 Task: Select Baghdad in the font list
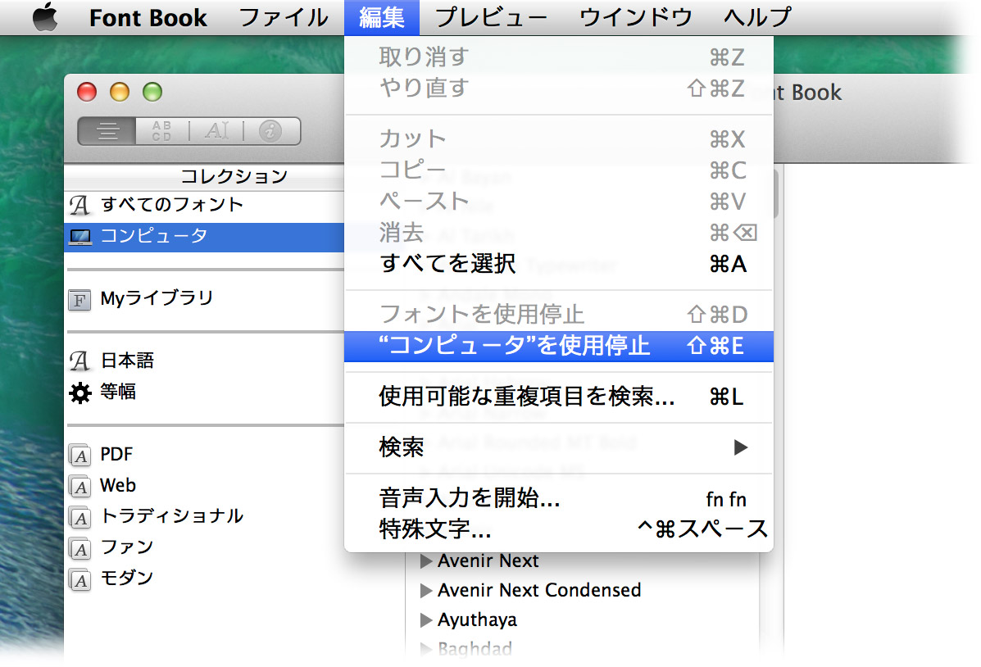click(x=475, y=649)
